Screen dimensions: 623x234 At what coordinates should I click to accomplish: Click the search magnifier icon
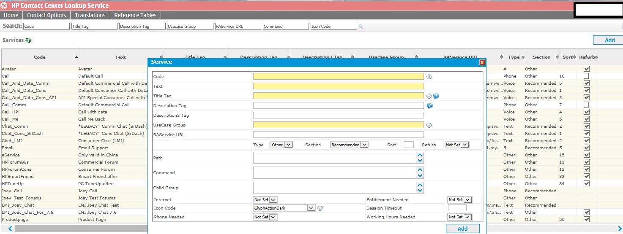pyautogui.click(x=361, y=27)
